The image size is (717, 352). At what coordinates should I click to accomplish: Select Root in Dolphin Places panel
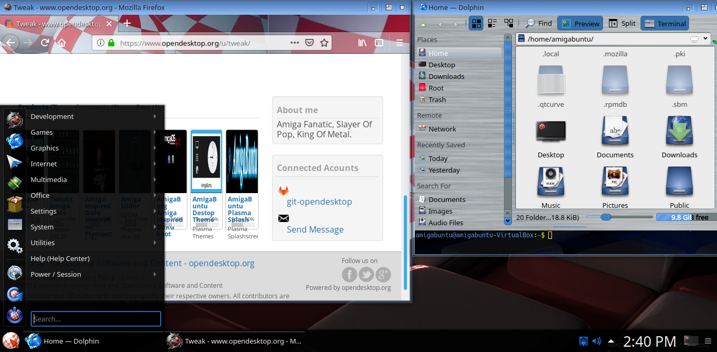pyautogui.click(x=459, y=88)
